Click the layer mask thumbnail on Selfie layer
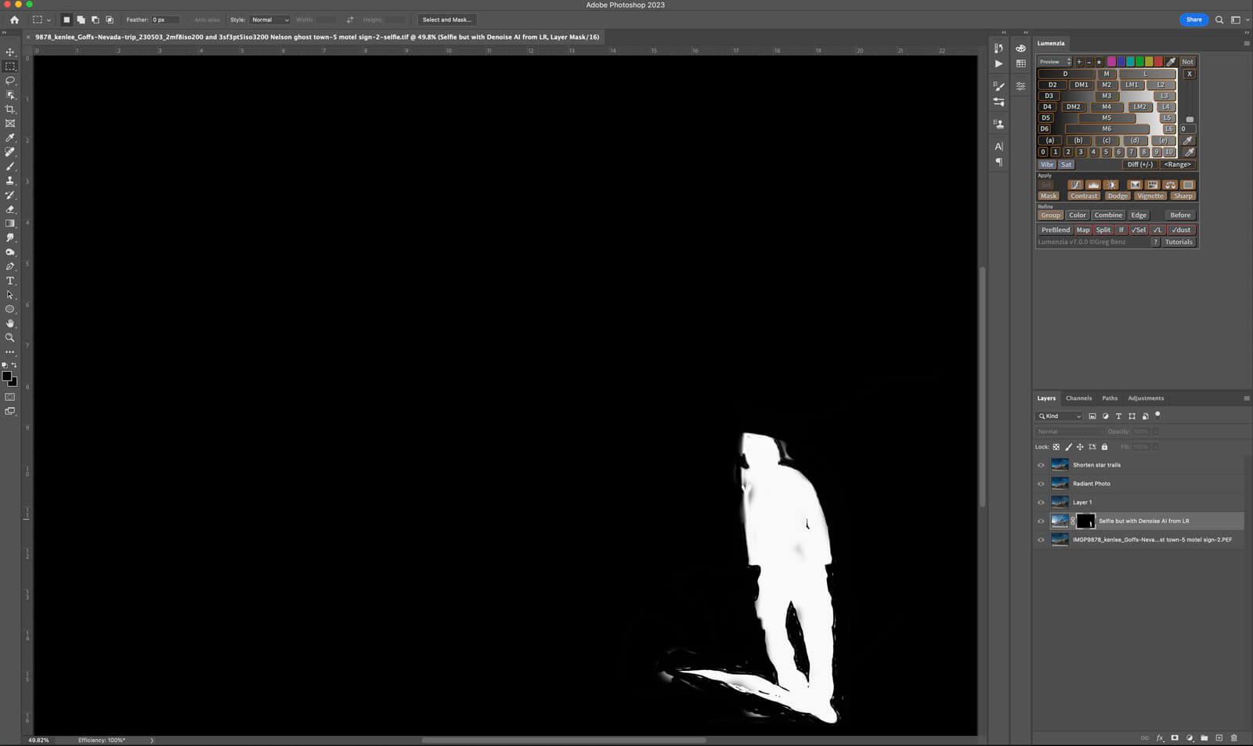The image size is (1253, 746). coord(1085,521)
